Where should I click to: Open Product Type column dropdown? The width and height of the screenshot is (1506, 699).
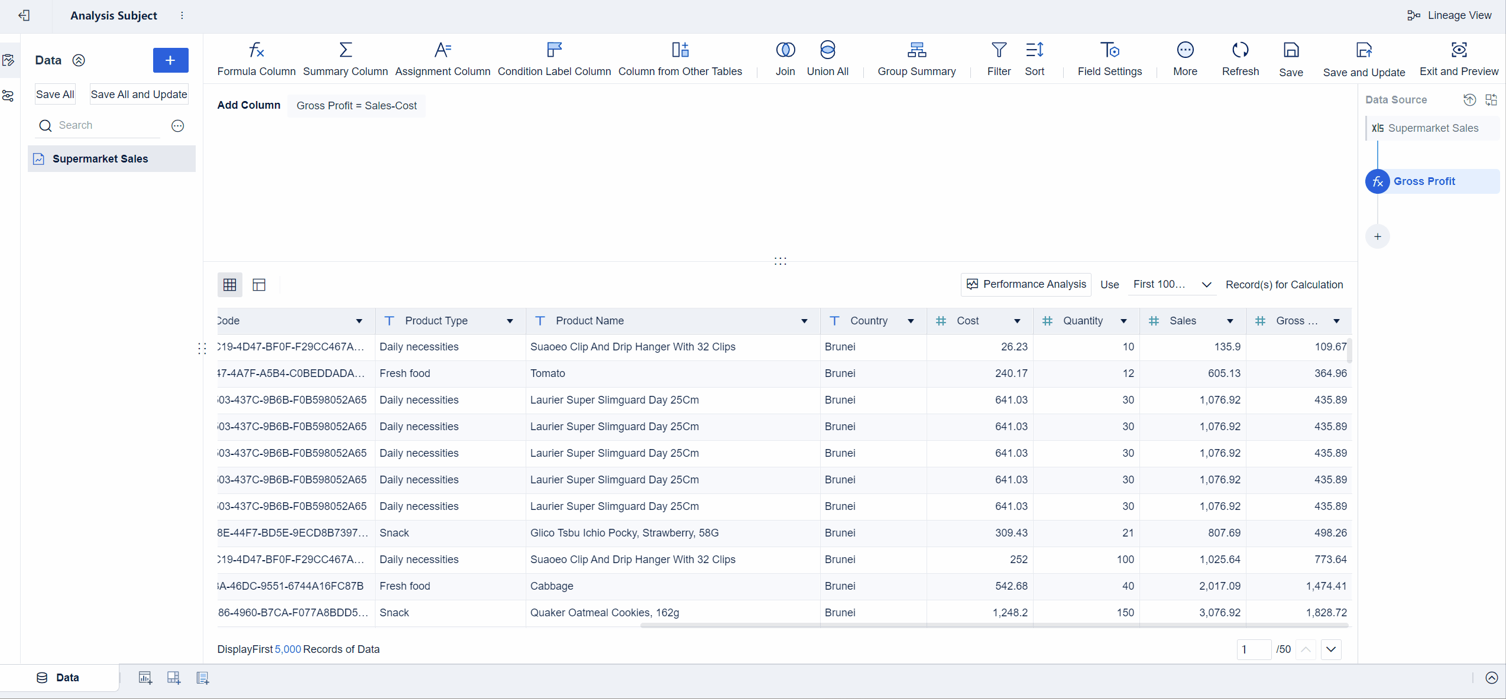[510, 321]
